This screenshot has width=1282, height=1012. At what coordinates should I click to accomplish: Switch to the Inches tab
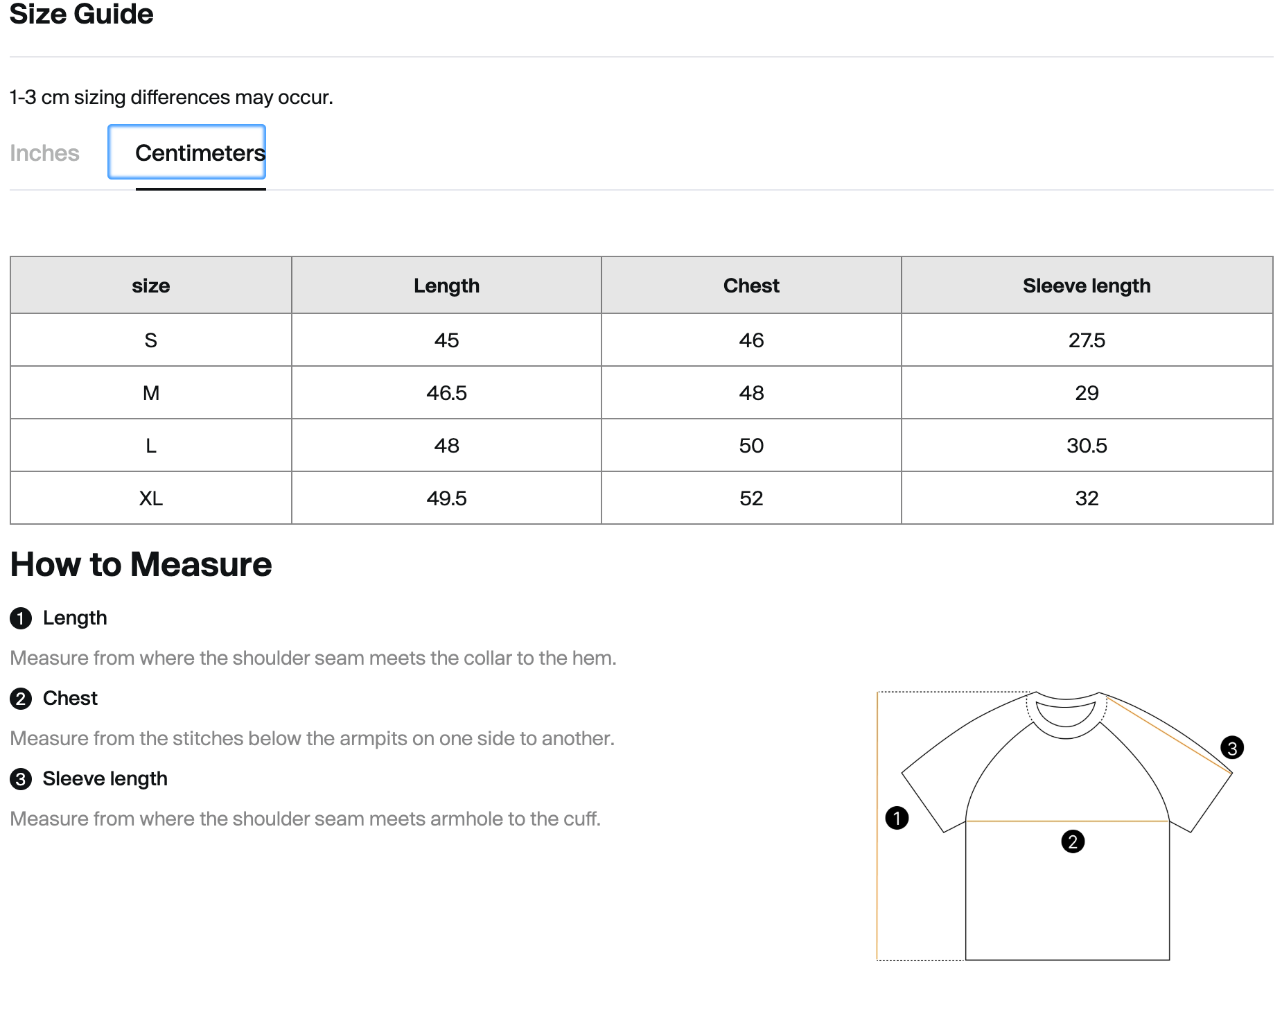(x=44, y=153)
